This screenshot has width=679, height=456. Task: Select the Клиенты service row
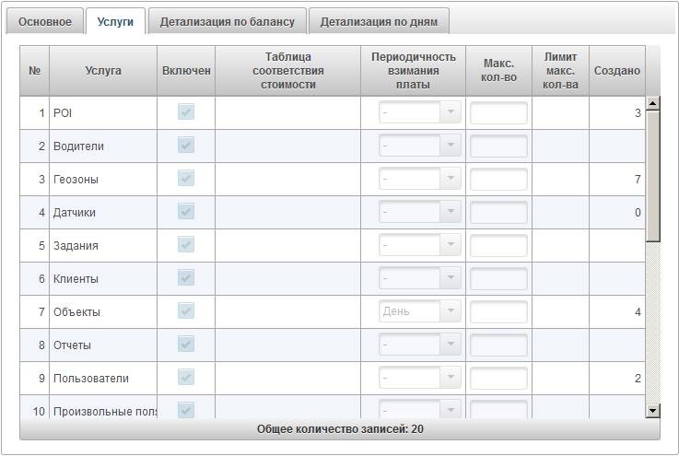point(101,278)
